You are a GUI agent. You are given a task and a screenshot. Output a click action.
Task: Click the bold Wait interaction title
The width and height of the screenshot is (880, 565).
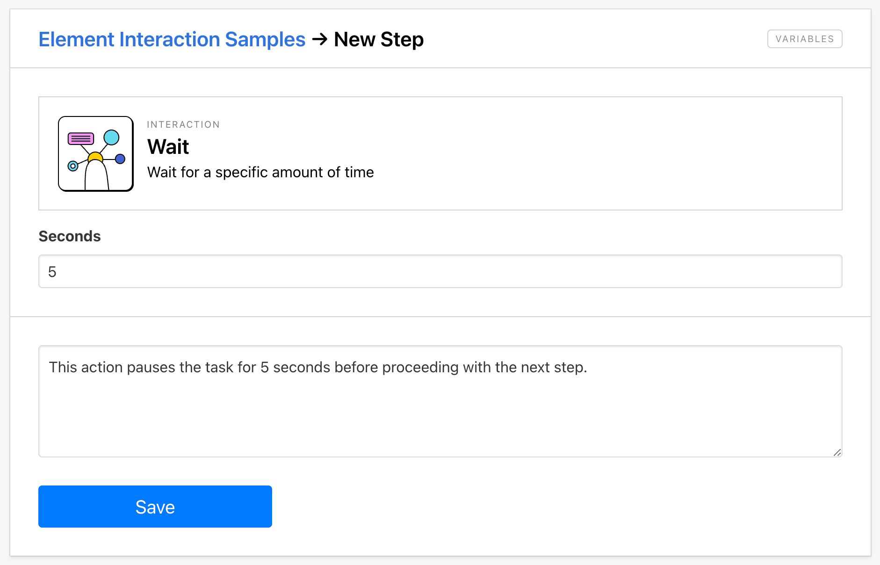point(168,147)
